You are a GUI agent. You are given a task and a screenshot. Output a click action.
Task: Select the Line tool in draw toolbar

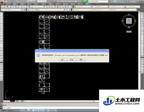point(1,14)
